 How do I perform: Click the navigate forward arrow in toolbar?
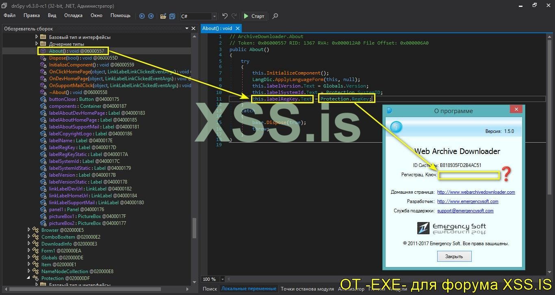point(151,16)
